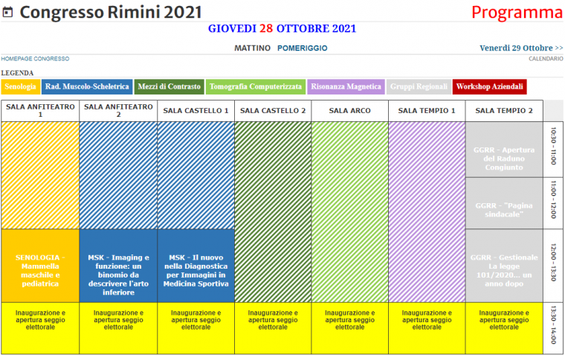Open MSK Imaging e funzione session
565x355 pixels.
(x=117, y=274)
